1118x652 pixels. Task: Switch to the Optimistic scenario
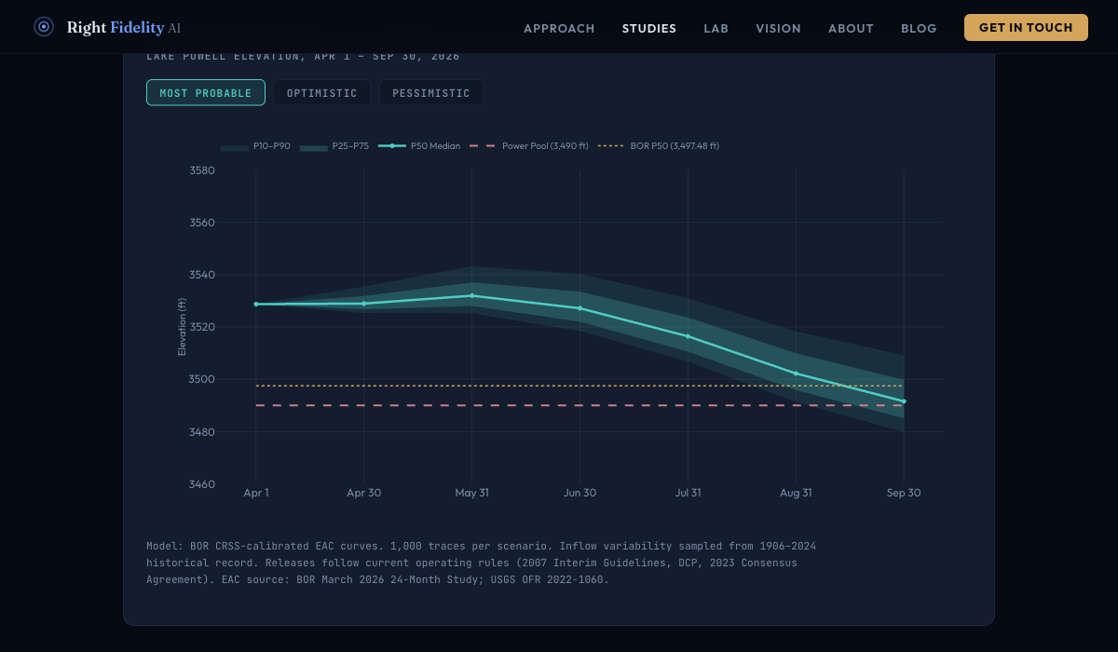[321, 93]
